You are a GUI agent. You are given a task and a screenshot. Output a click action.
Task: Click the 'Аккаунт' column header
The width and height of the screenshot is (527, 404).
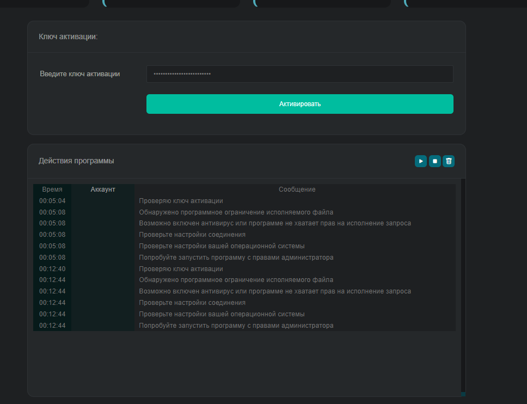[x=103, y=189]
